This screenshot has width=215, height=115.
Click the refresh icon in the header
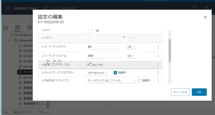(194, 8)
